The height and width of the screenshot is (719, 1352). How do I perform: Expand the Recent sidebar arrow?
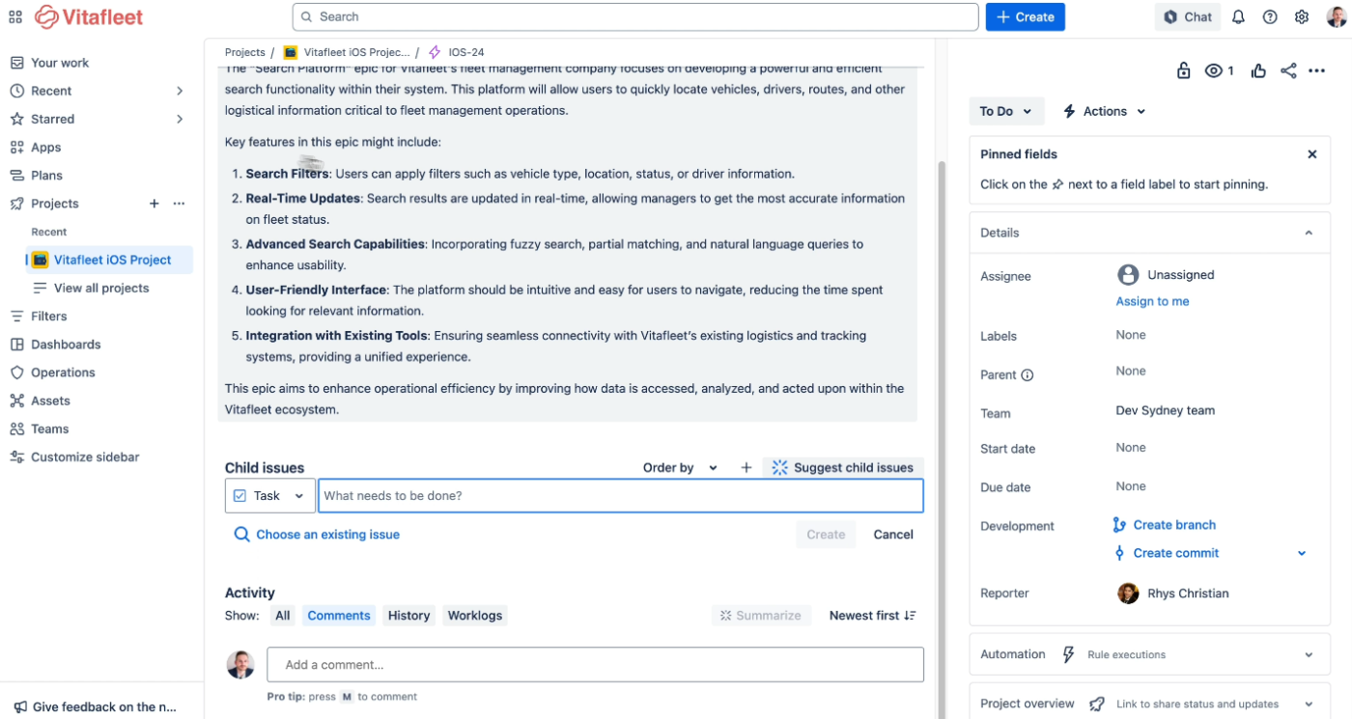click(180, 91)
